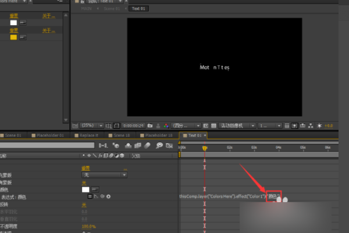The width and height of the screenshot is (349, 233).
Task: Click the Text 01 breadcrumb button in viewer
Action: 138,9
